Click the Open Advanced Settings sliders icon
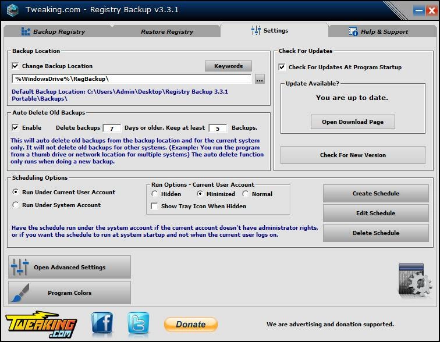Image resolution: width=440 pixels, height=342 pixels. [x=20, y=267]
